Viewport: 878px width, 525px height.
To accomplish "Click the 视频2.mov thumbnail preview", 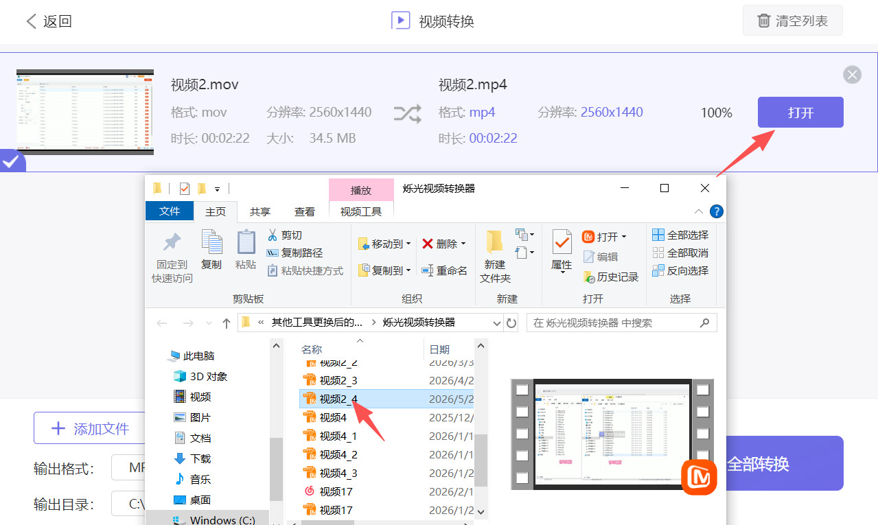I will [85, 112].
